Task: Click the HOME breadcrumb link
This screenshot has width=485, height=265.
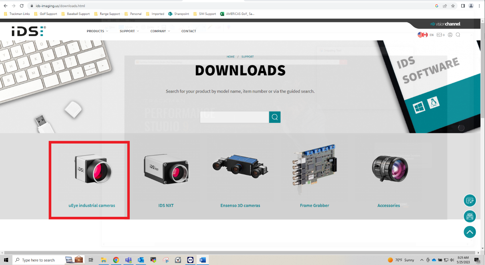Action: click(231, 57)
